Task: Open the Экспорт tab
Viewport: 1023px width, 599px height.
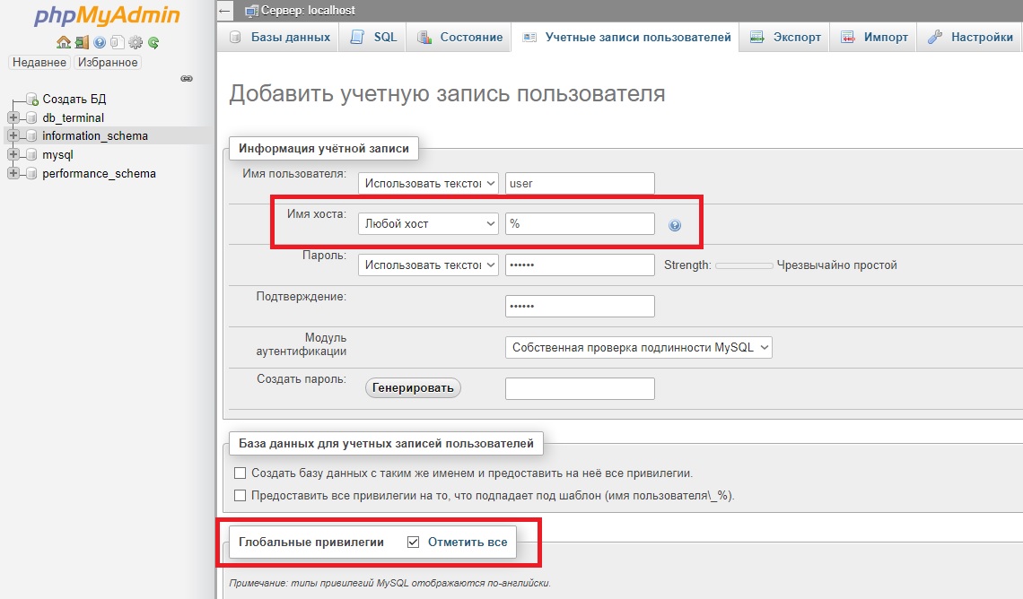Action: click(785, 37)
